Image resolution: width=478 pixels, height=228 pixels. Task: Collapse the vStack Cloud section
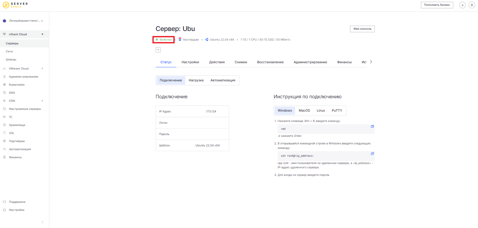(42, 34)
